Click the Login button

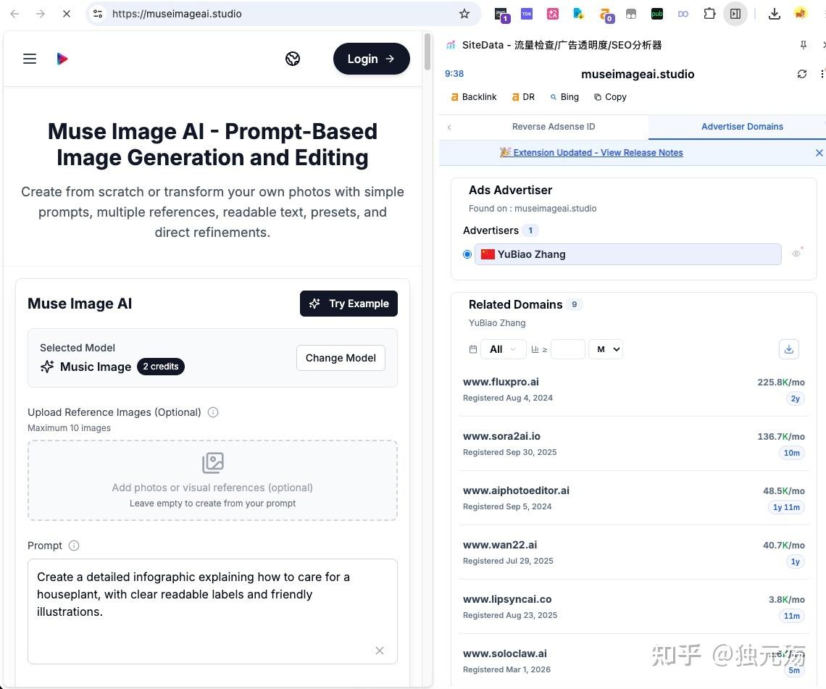coord(372,59)
